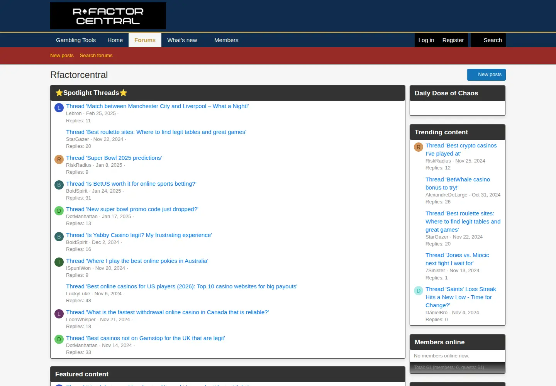Open the Register page

coord(453,40)
